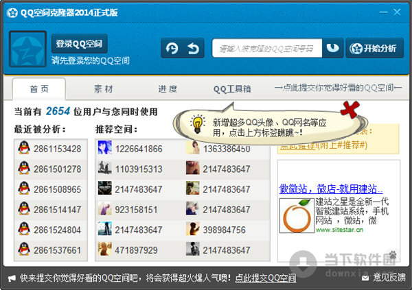Select recommended space 471897929

(x=136, y=250)
